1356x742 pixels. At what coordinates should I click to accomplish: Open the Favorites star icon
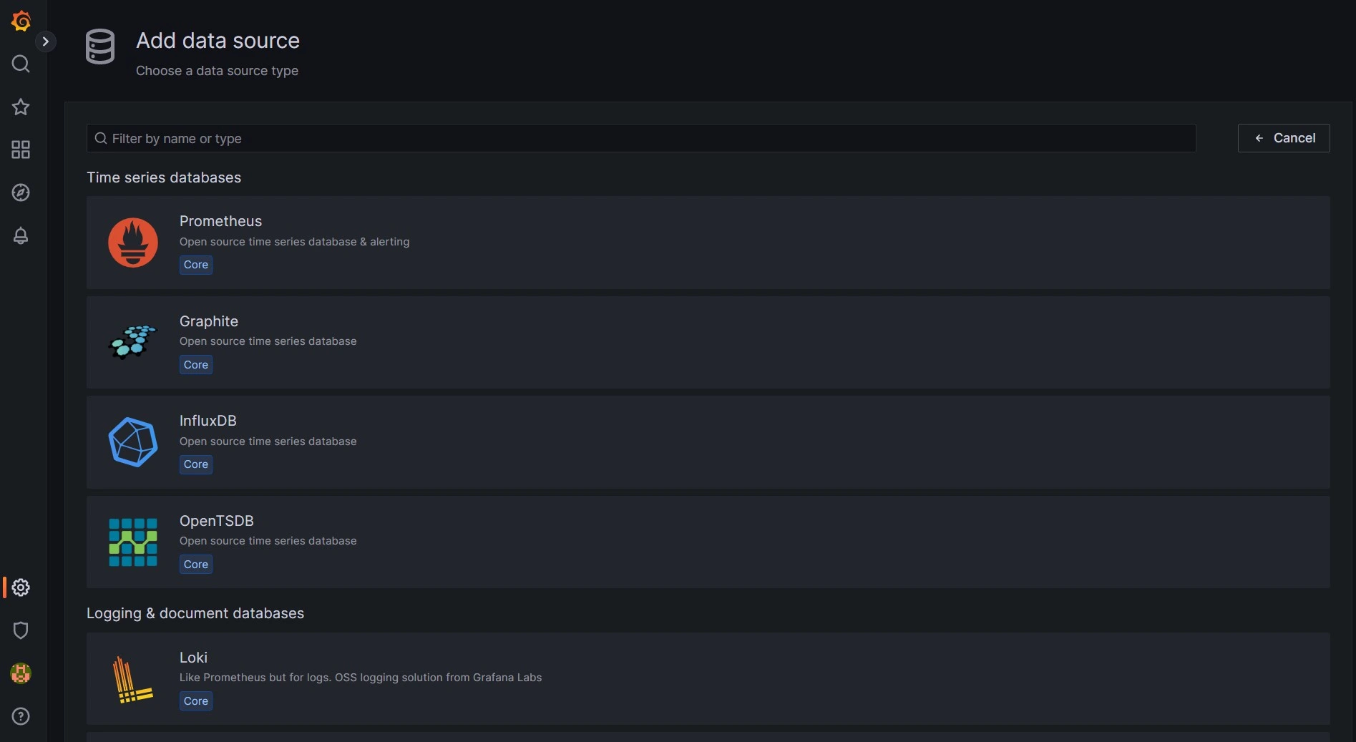click(x=21, y=107)
